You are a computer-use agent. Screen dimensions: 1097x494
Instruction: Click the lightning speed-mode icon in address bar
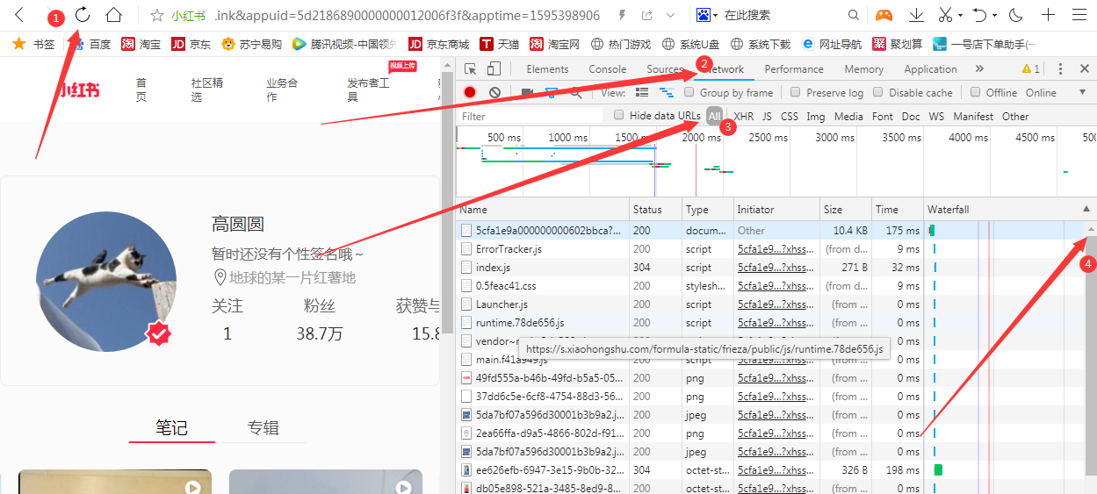coord(623,15)
